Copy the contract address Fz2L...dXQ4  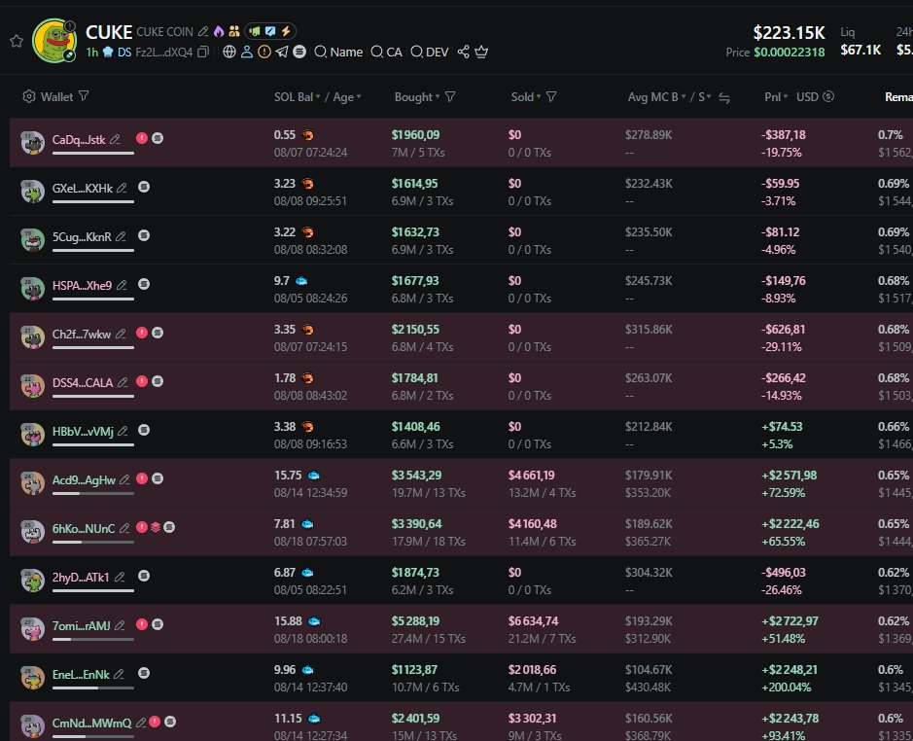202,52
